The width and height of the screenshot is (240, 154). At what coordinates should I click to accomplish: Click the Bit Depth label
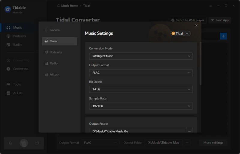coord(95,82)
